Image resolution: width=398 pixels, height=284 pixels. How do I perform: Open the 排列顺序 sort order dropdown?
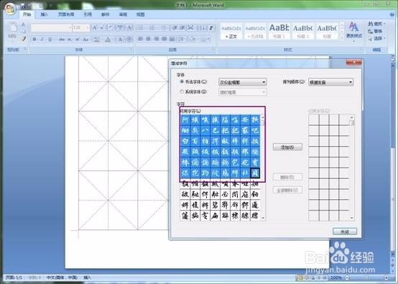(x=330, y=82)
